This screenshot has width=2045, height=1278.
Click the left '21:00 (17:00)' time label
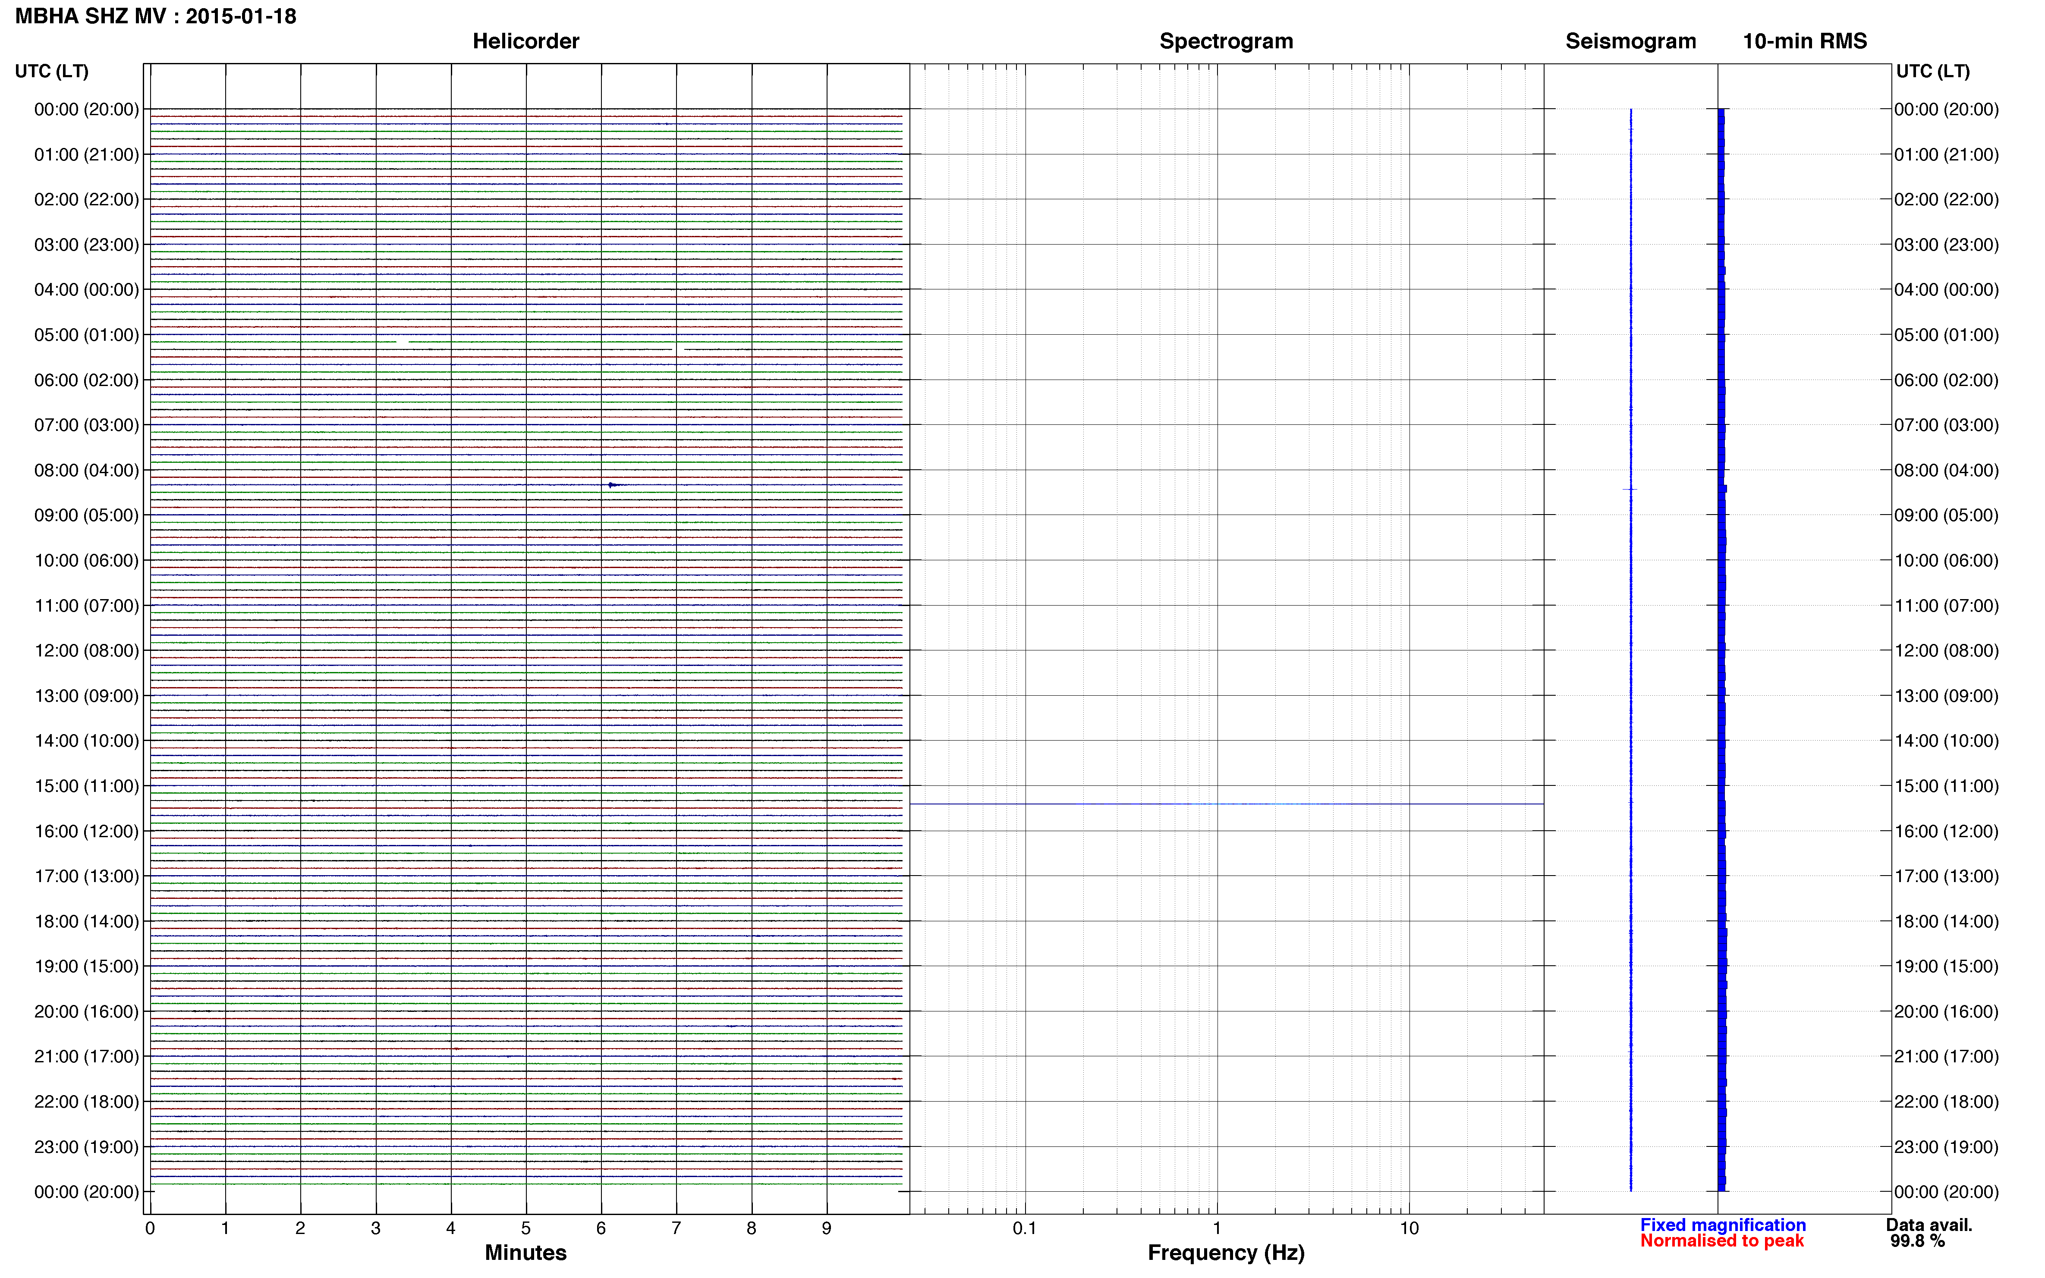[x=86, y=1057]
